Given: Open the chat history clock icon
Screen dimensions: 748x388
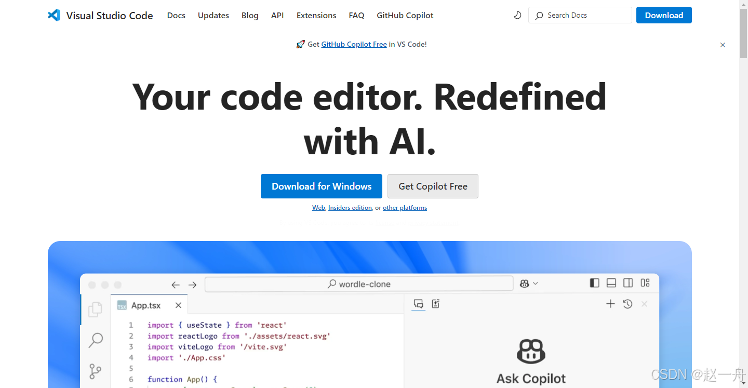Looking at the screenshot, I should tap(627, 304).
